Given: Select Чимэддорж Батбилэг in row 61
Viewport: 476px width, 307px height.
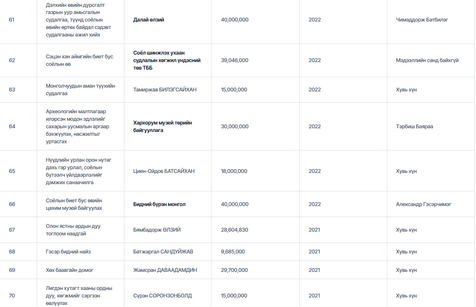Looking at the screenshot, I should click(x=422, y=20).
